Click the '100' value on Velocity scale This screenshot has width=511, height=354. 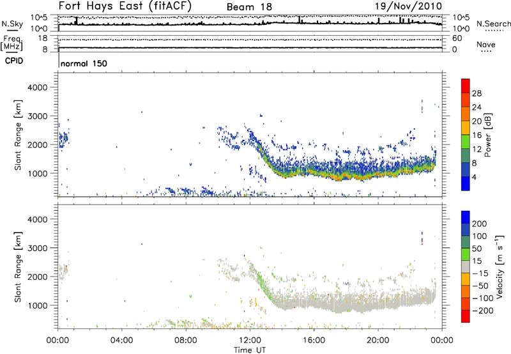click(480, 236)
